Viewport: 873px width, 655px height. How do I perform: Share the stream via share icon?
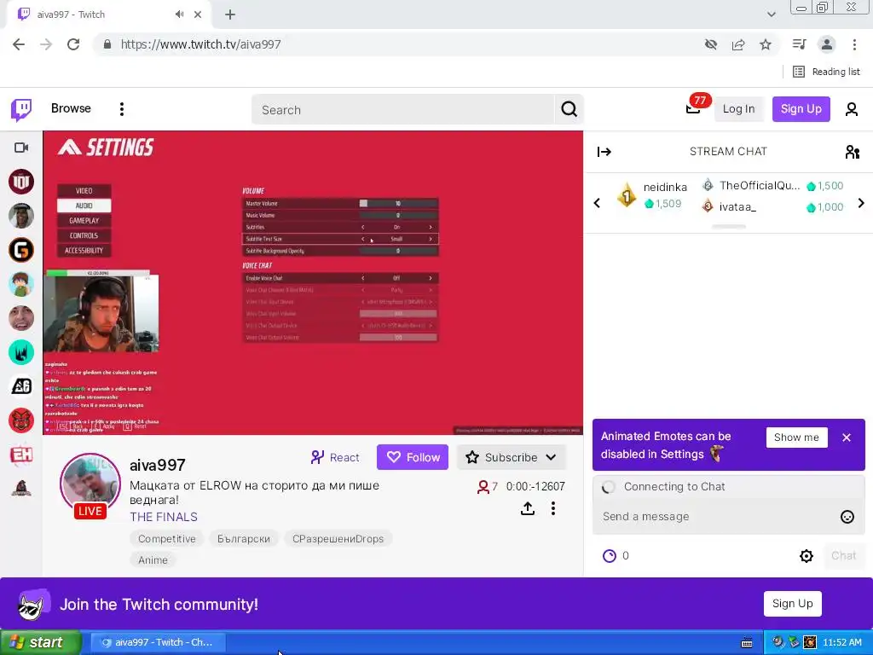click(x=528, y=508)
